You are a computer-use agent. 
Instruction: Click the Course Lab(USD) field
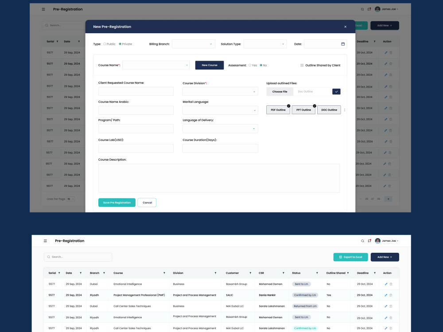click(136, 148)
